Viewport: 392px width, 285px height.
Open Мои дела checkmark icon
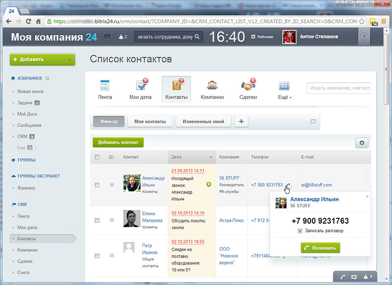tap(142, 84)
